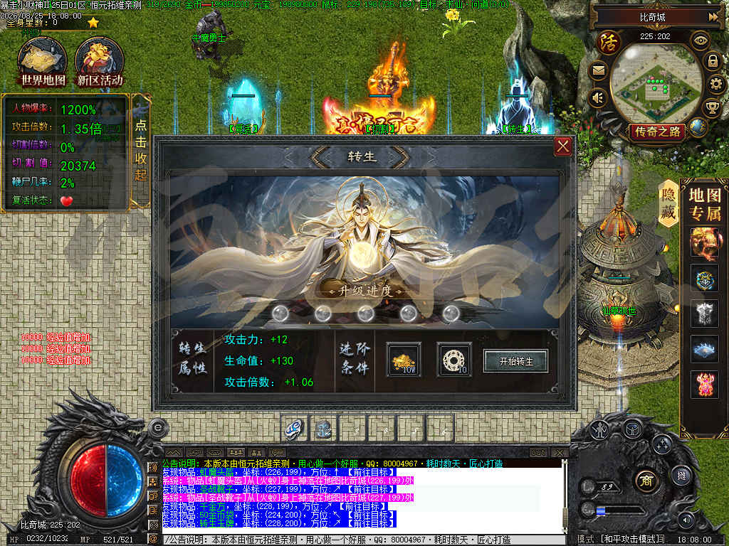Toggle the speaker chat filter icon left of chat
This screenshot has height=546, width=729.
(152, 468)
